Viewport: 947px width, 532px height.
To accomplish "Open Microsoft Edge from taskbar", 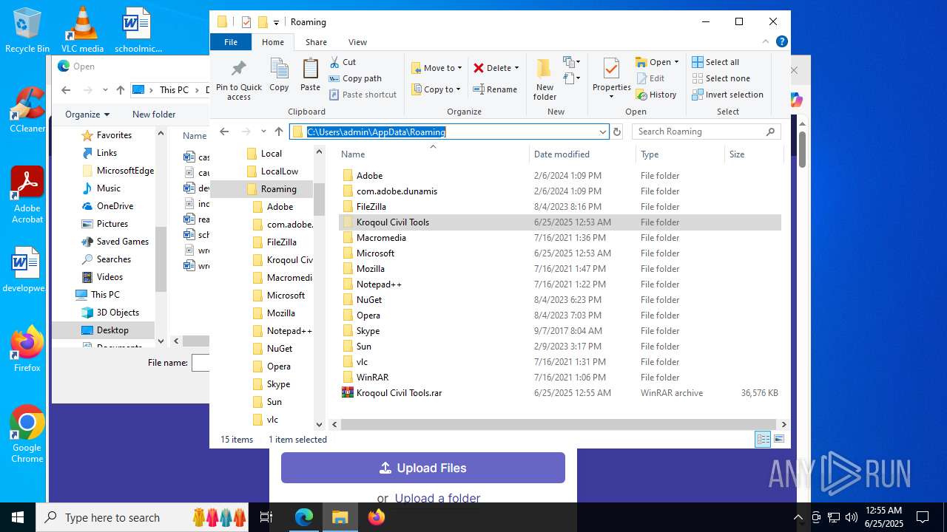I will coord(304,517).
